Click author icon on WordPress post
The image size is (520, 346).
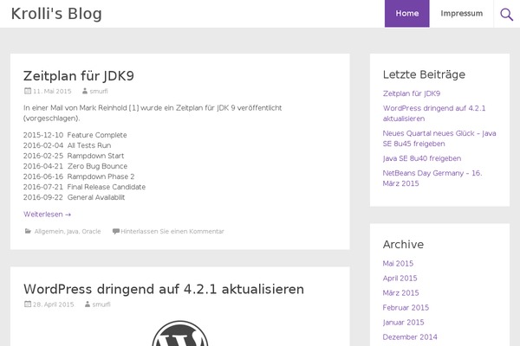tap(88, 304)
